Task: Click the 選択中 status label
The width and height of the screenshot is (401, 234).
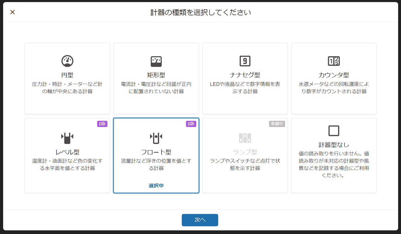Action: [x=156, y=186]
